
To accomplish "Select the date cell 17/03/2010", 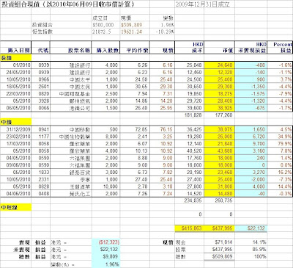I will [x=18, y=144].
